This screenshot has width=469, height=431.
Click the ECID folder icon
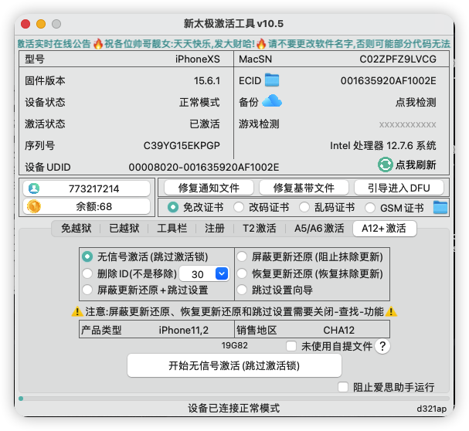pyautogui.click(x=272, y=80)
